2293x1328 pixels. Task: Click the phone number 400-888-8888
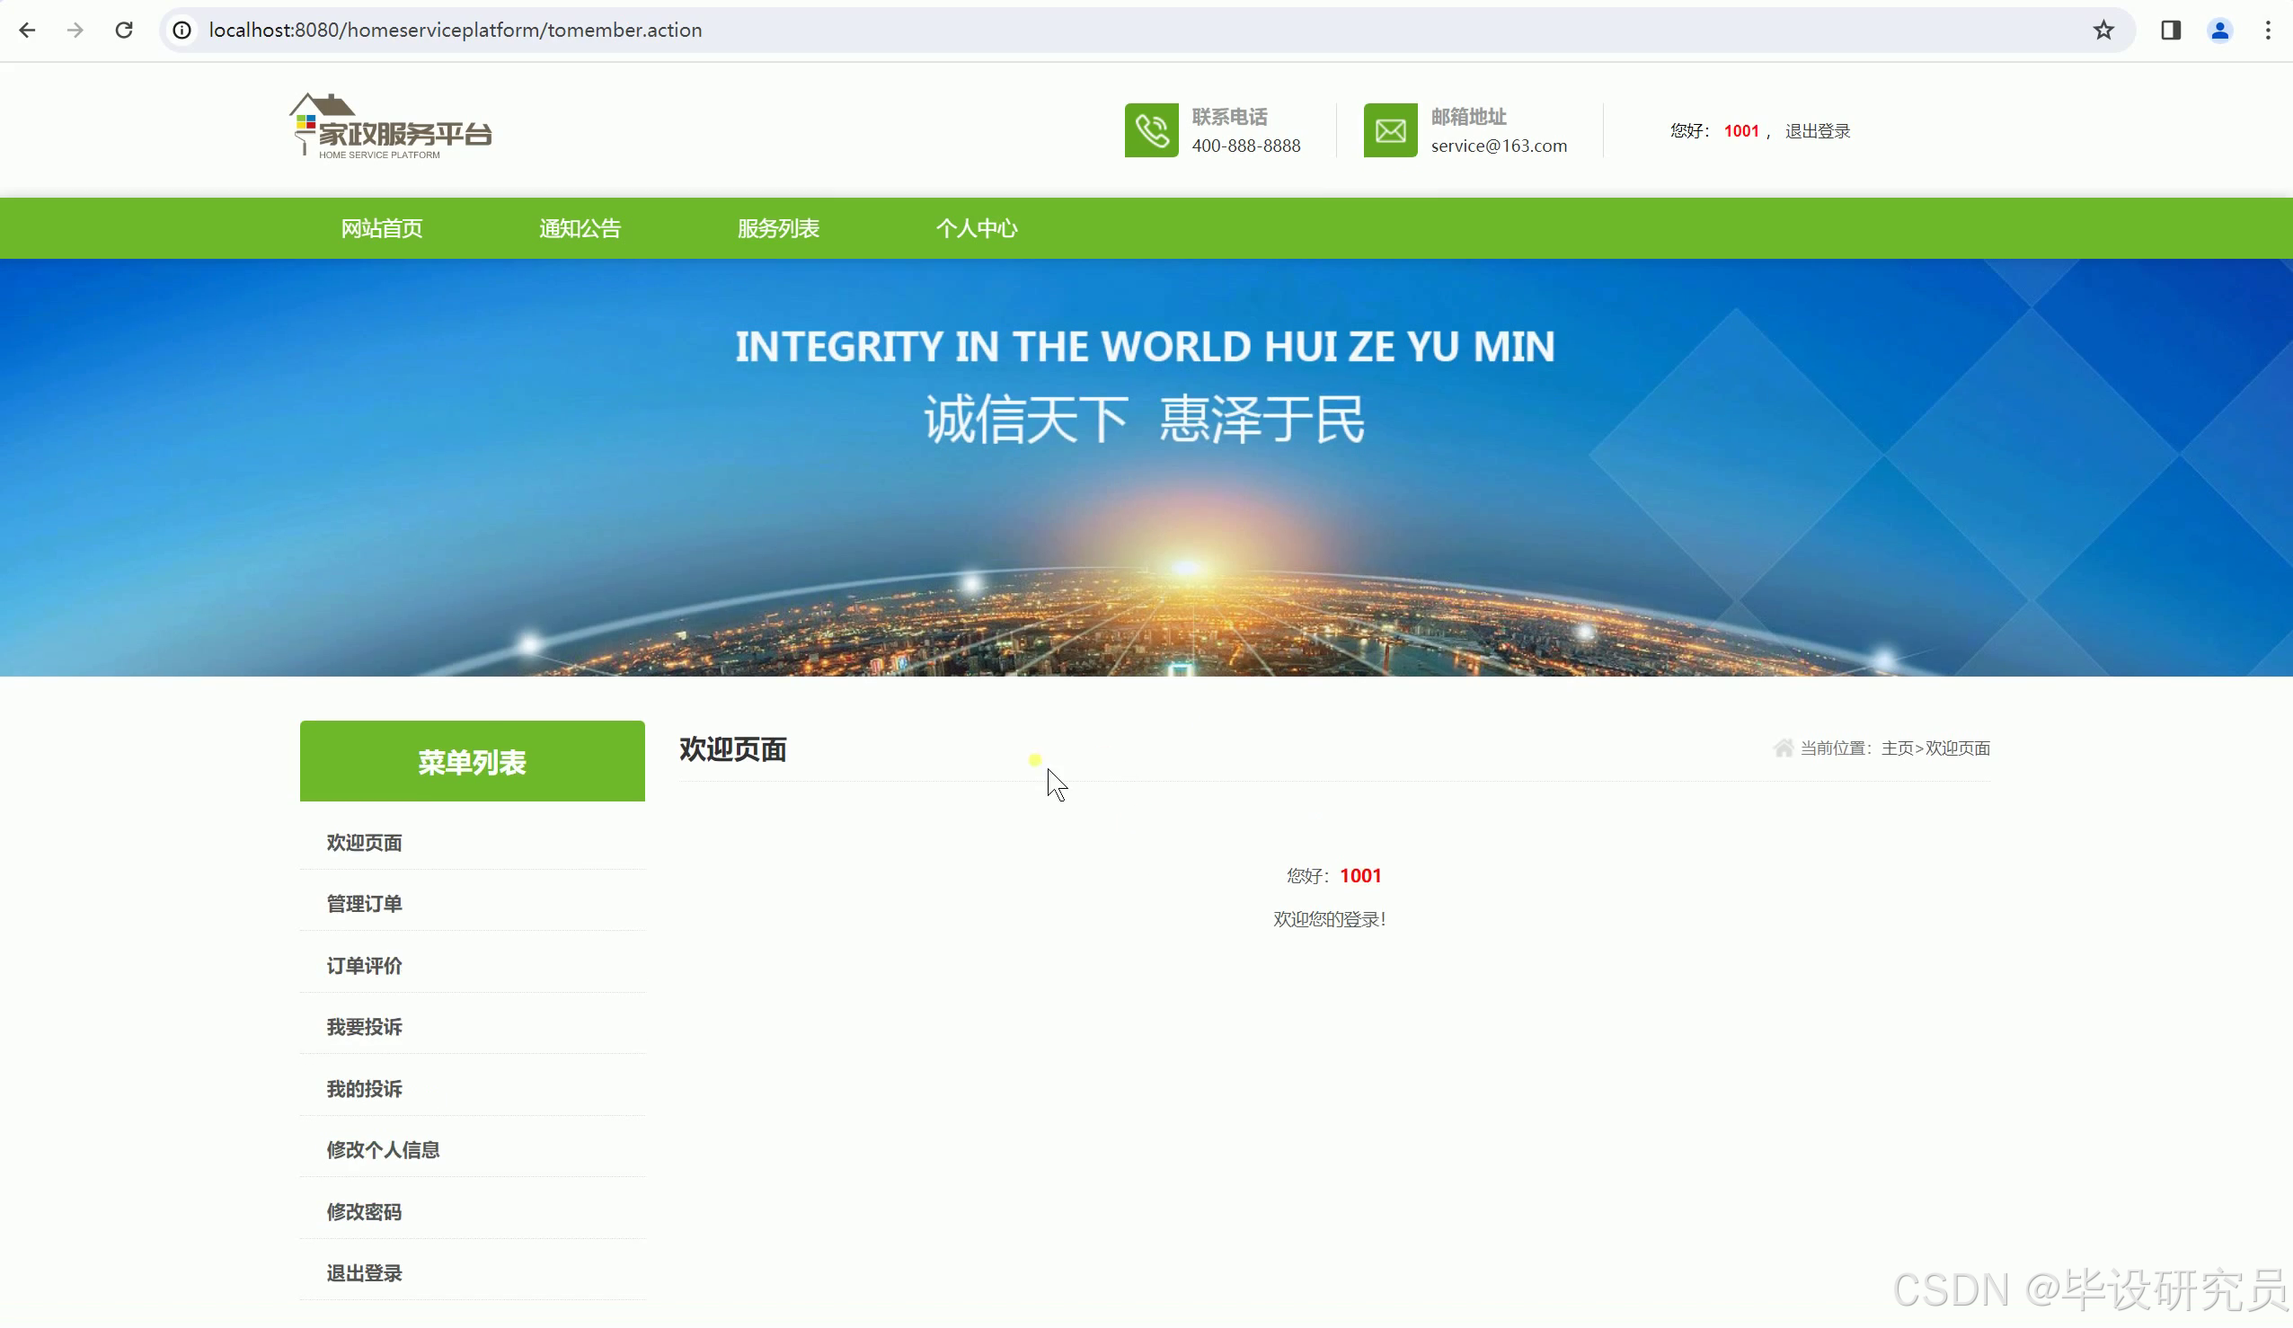[1245, 146]
